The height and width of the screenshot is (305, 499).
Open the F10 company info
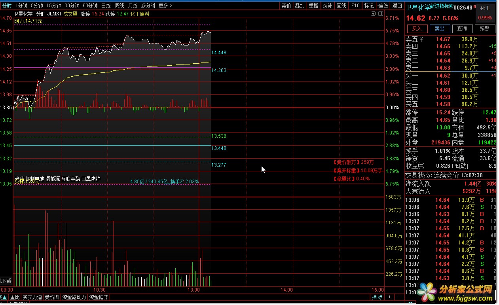point(355,6)
